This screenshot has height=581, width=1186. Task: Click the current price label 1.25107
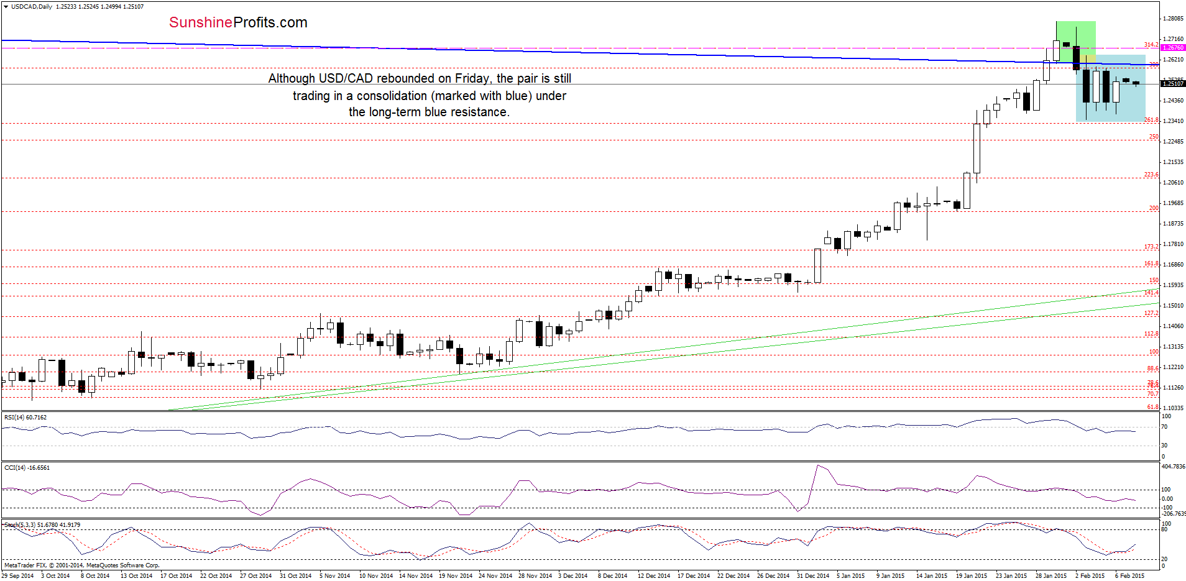(1173, 83)
